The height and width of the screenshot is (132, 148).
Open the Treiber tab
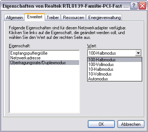(x=53, y=18)
